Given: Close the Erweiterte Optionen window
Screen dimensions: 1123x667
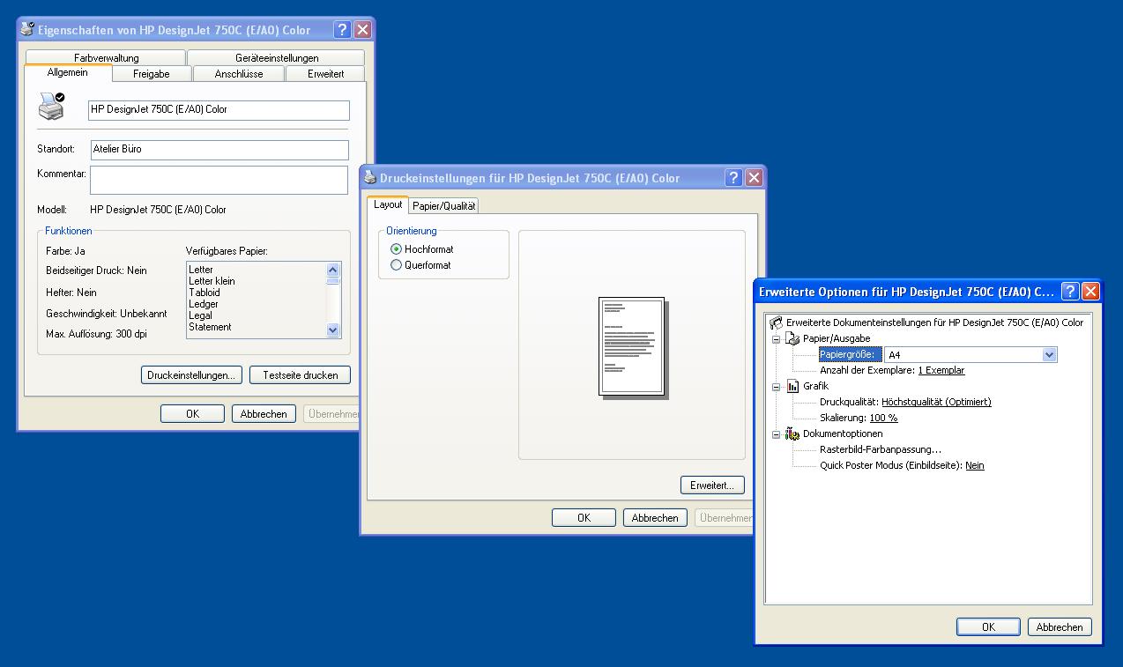Looking at the screenshot, I should point(1090,292).
